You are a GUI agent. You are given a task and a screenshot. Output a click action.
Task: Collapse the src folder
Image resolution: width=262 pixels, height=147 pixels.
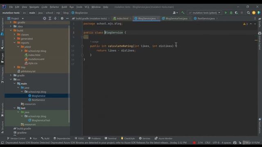pyautogui.click(x=11, y=80)
